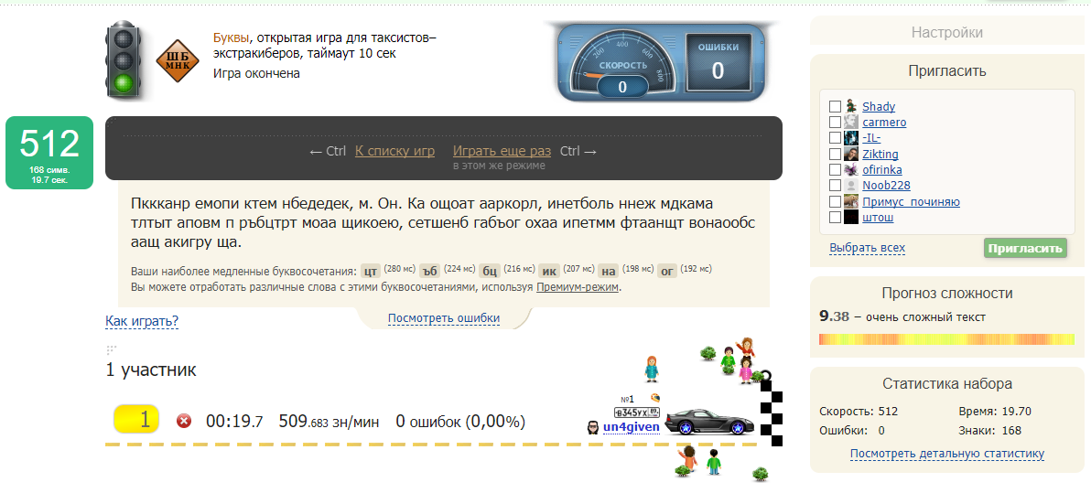Open the Буквы dictionary link

[231, 38]
